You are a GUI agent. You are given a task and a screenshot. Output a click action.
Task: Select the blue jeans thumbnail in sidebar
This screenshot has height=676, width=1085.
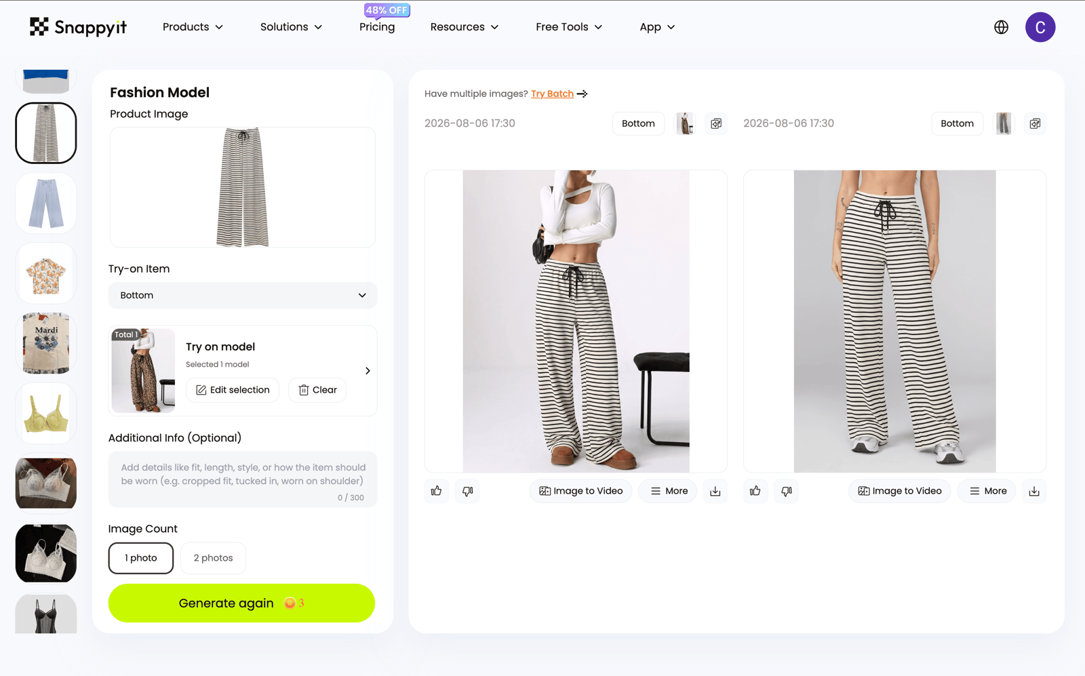tap(46, 203)
